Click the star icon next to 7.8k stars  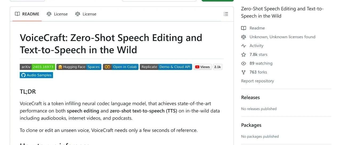[243, 55]
